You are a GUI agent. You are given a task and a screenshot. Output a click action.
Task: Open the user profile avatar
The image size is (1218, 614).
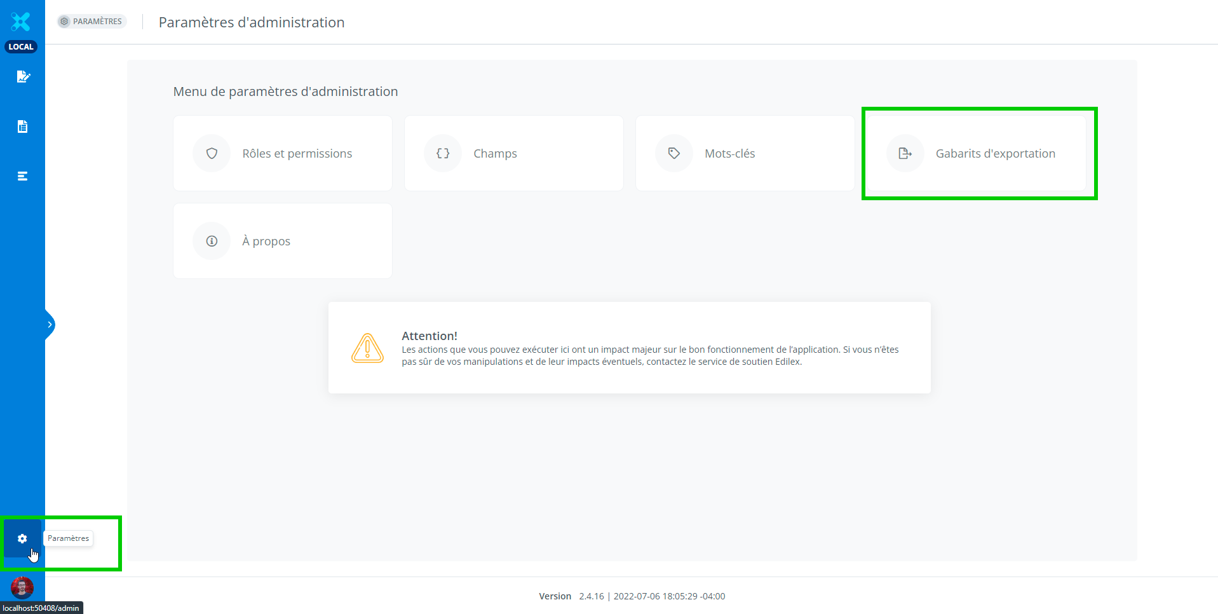[x=22, y=587]
